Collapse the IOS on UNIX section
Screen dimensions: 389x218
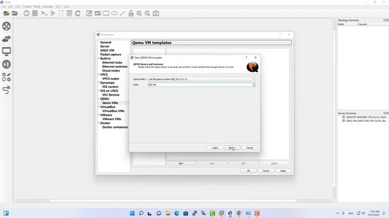tap(98, 91)
